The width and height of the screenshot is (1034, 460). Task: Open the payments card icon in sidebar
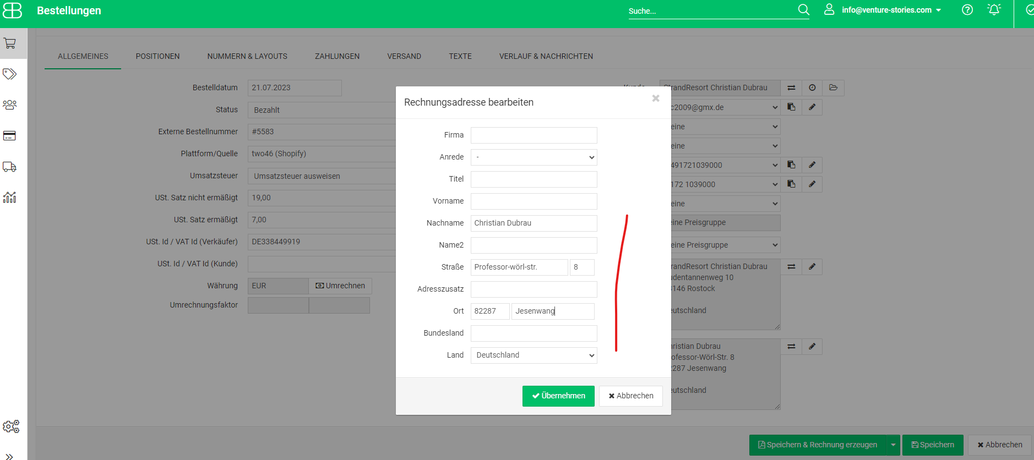10,136
